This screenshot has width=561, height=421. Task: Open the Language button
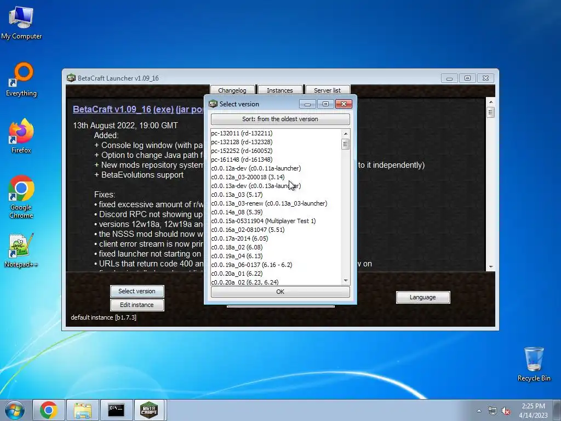423,297
